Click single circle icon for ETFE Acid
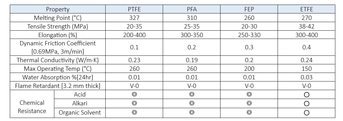Viewport: 343px width, 121px height. pyautogui.click(x=306, y=95)
